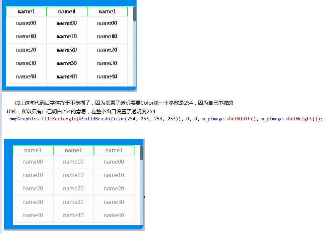Select the middle column header name1 in lower table
This screenshot has height=234, width=326.
pyautogui.click(x=73, y=151)
